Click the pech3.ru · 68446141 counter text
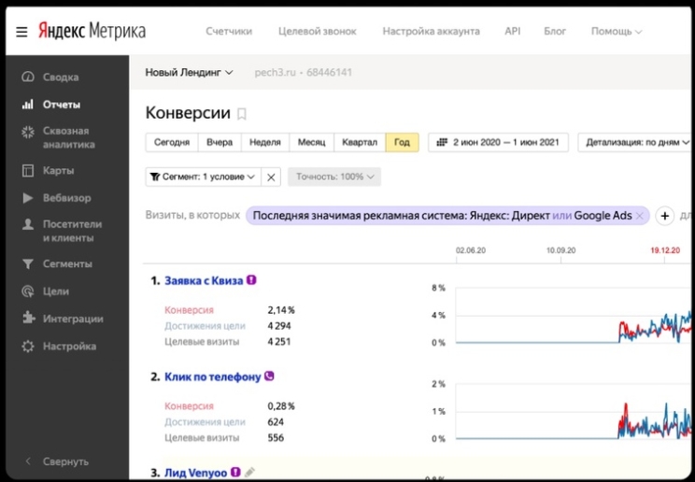Screen dimensions: 695x482 [x=304, y=72]
